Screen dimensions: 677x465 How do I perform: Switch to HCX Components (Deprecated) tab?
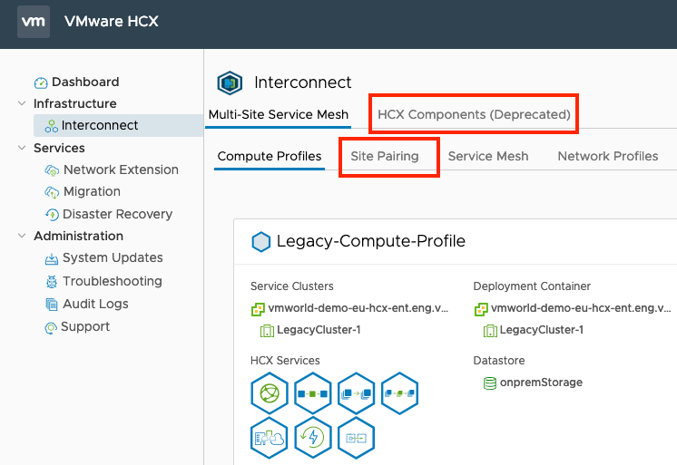click(x=474, y=114)
